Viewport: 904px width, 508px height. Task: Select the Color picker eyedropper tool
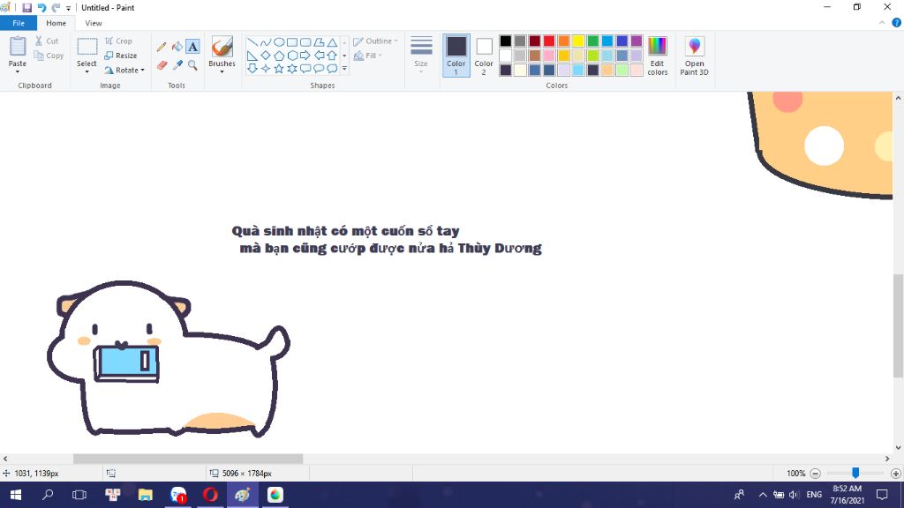(x=177, y=65)
